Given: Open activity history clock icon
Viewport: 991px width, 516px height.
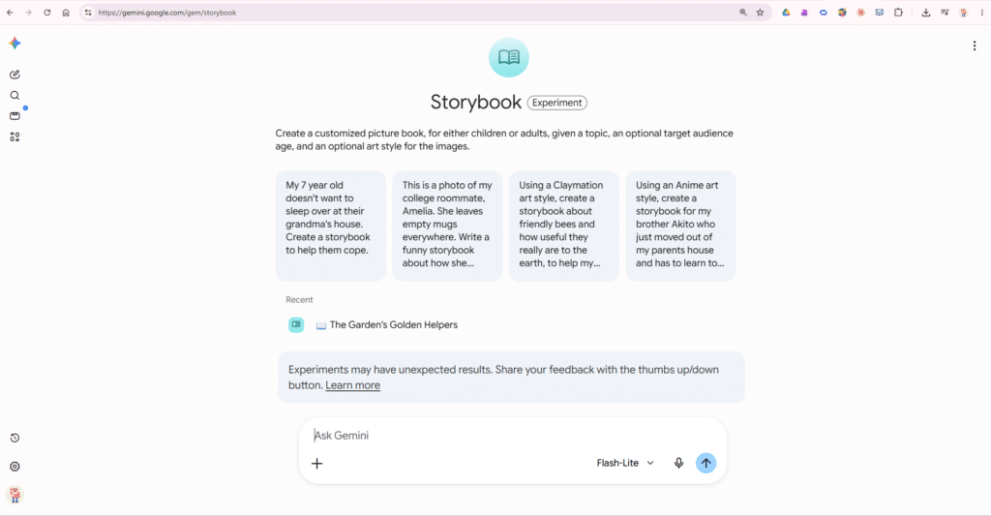Looking at the screenshot, I should [15, 438].
